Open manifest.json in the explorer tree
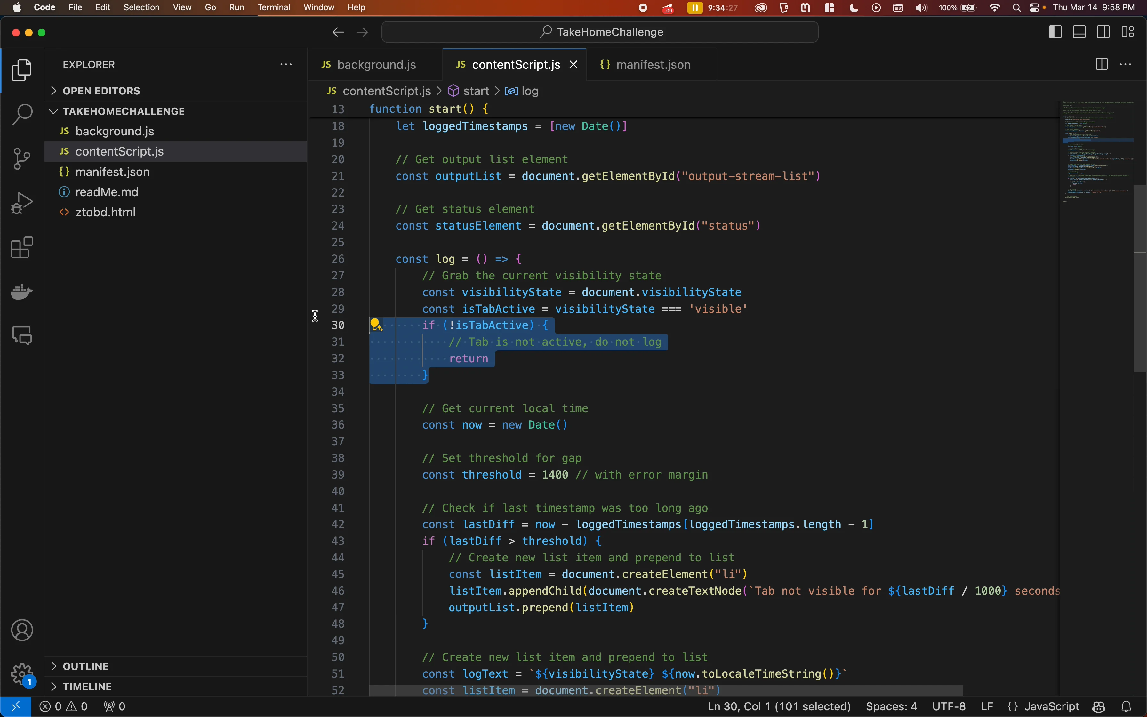 (x=175, y=172)
